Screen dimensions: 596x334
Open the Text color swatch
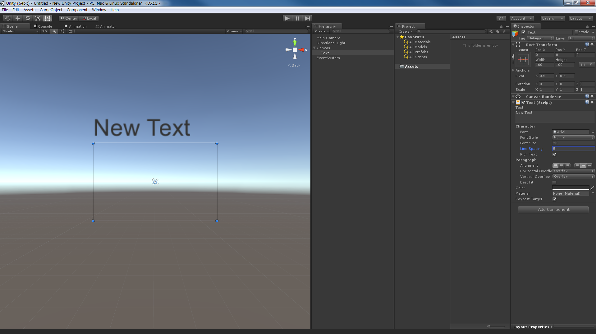point(571,188)
